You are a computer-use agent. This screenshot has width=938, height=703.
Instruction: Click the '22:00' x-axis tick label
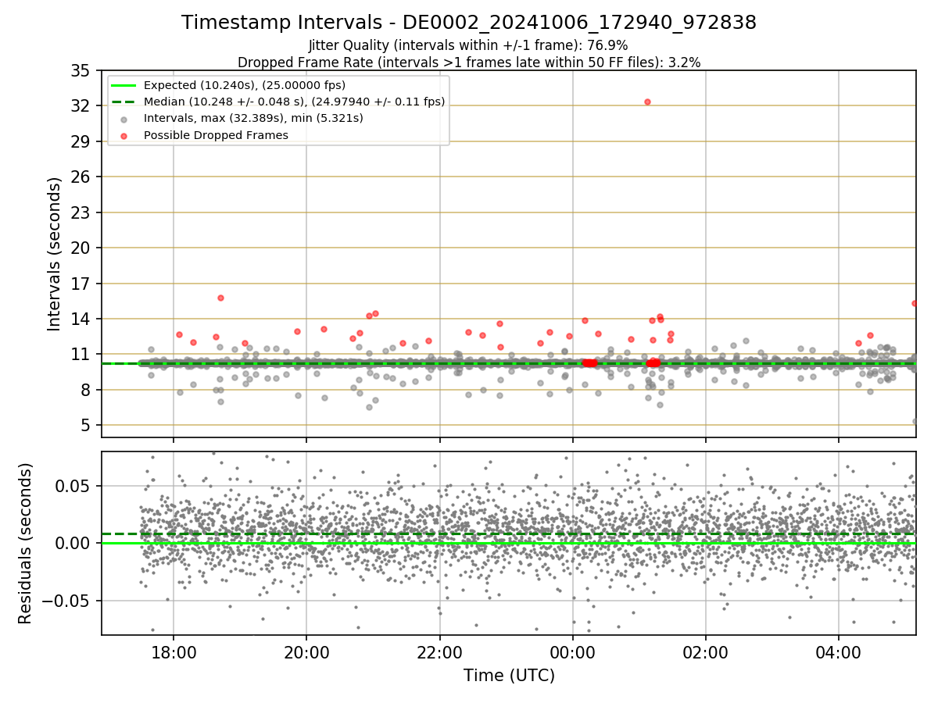point(440,651)
